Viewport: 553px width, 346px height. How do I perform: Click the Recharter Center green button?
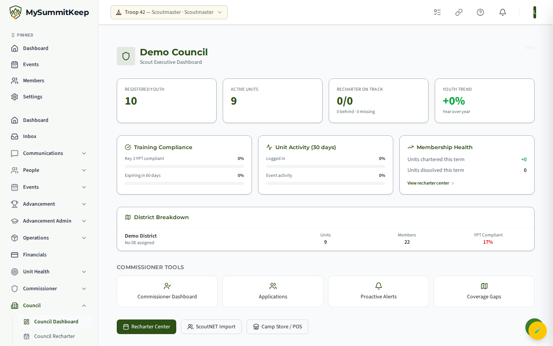coord(146,327)
